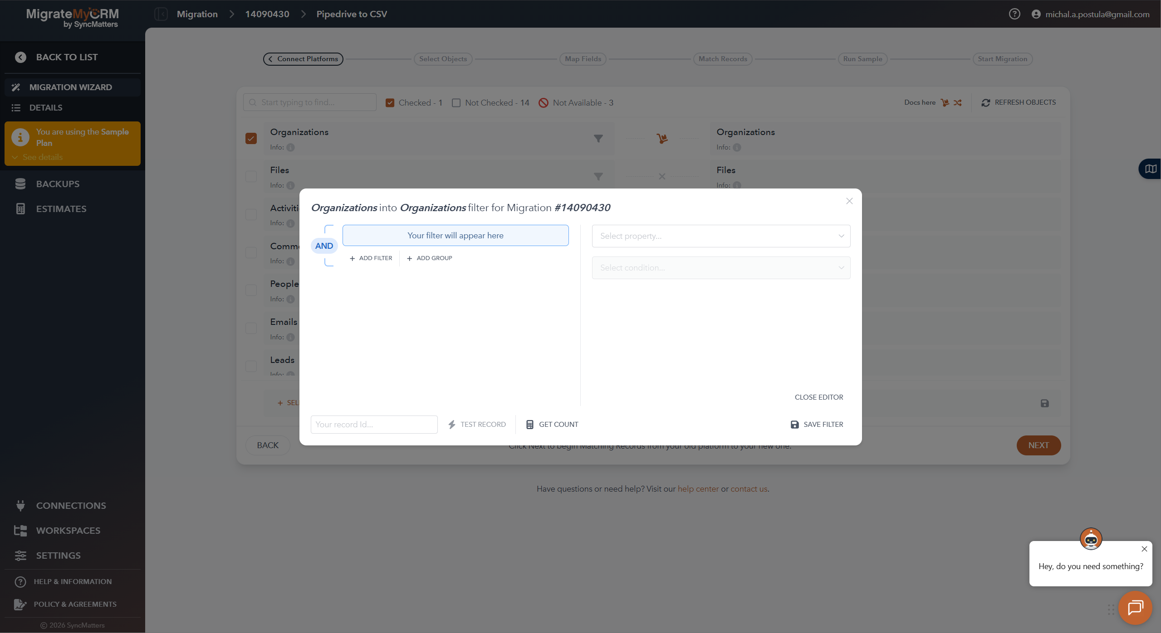
Task: Click Add Group
Action: click(429, 258)
